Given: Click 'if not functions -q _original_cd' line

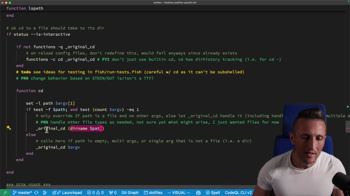Looking at the screenshot, I should (x=56, y=47).
